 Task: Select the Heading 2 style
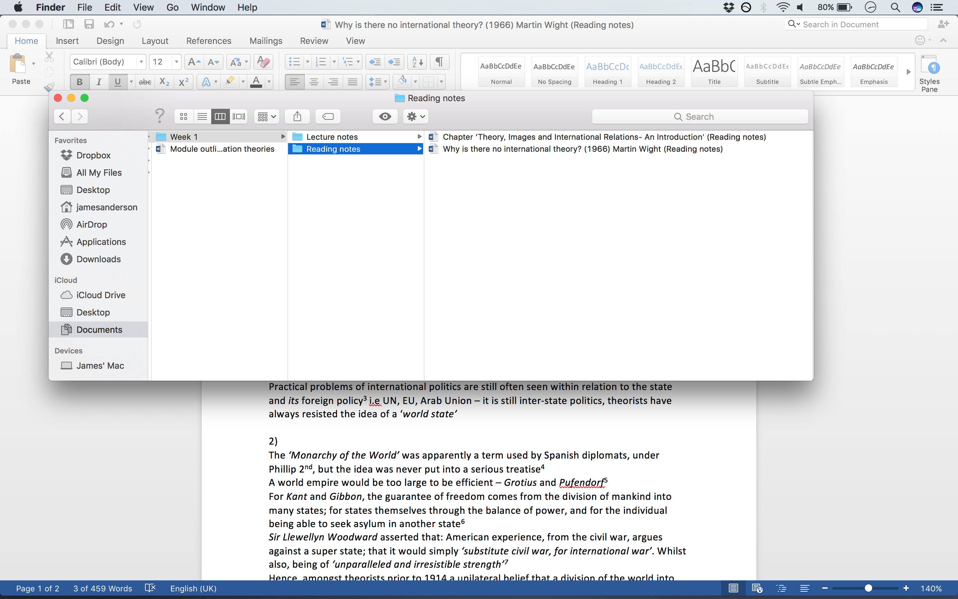[x=659, y=73]
